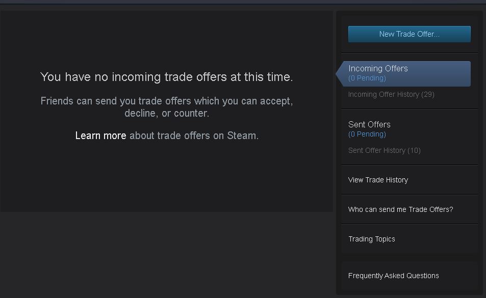Switch to the Sent Offers section
The width and height of the screenshot is (486, 298).
369,124
